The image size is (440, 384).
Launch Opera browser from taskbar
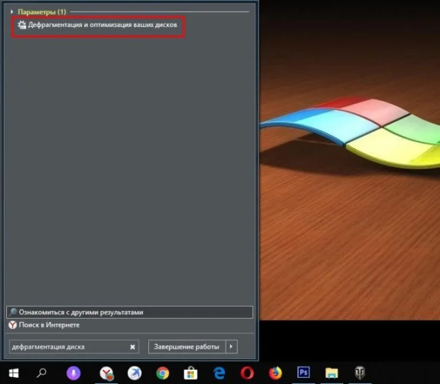247,373
